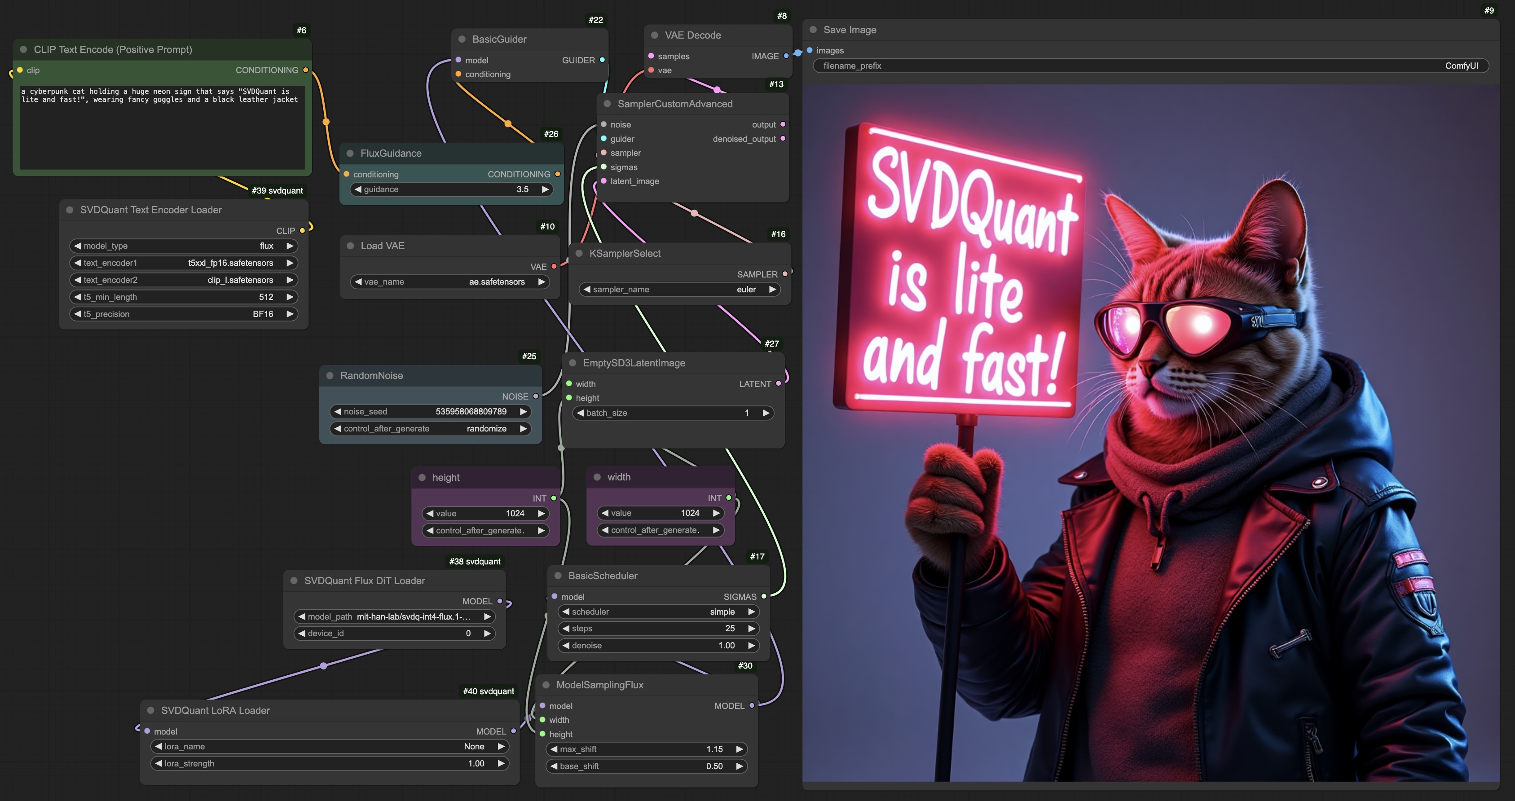Click the IMAGE output socket of VAE Decode
The width and height of the screenshot is (1515, 801).
[786, 56]
